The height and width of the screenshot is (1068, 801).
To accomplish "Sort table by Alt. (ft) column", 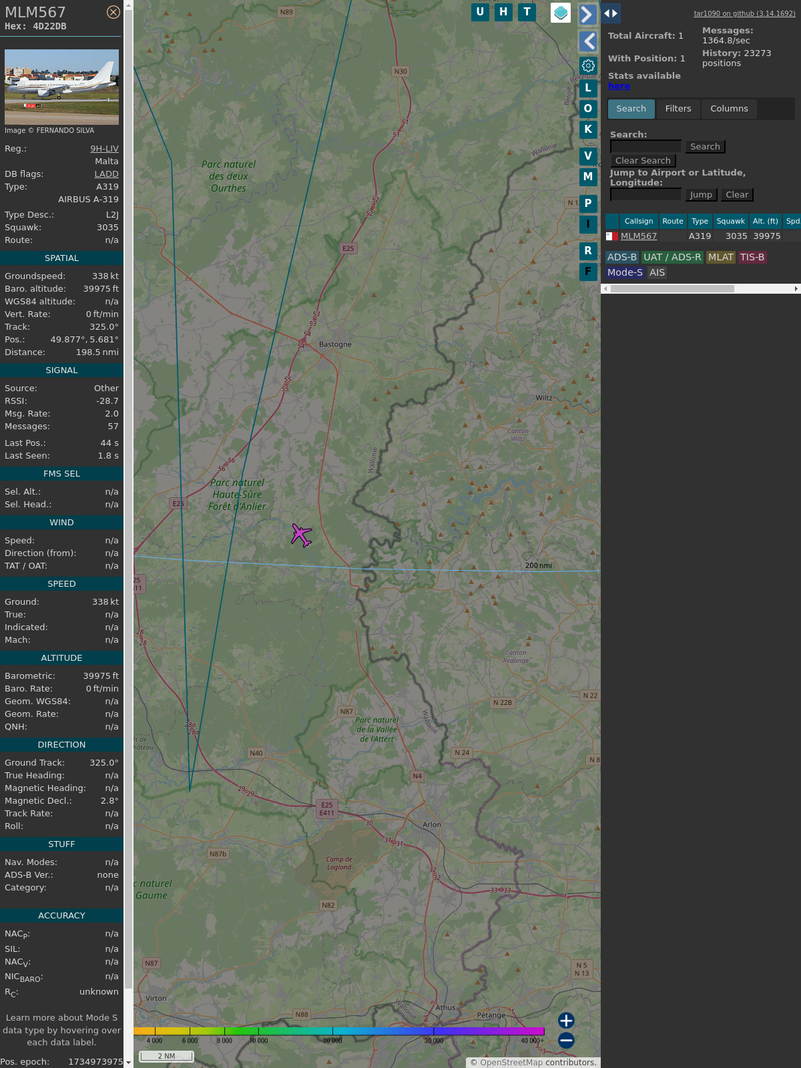I will pos(765,221).
